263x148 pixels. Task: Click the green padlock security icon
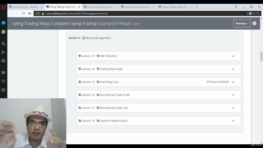[43, 14]
